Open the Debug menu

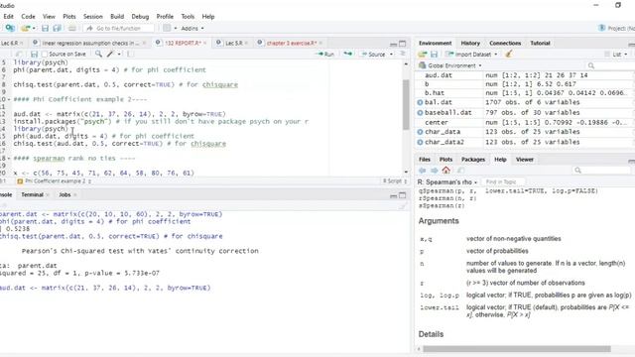140,17
